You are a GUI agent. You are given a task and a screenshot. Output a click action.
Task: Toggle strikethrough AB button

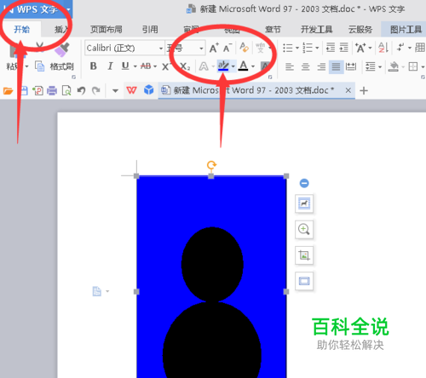coord(146,66)
